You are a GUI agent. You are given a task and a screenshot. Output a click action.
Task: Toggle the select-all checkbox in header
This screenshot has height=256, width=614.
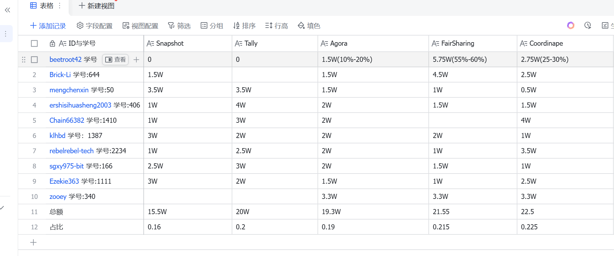[34, 43]
